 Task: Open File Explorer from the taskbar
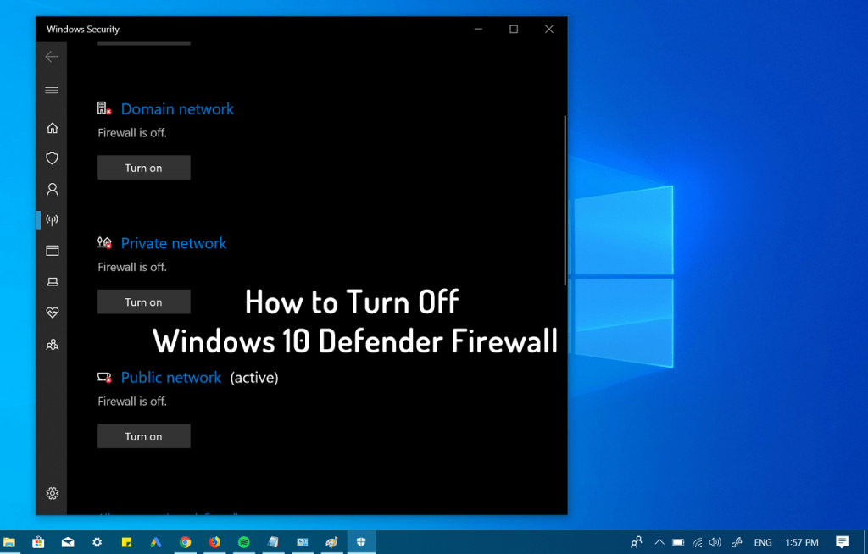(x=8, y=542)
